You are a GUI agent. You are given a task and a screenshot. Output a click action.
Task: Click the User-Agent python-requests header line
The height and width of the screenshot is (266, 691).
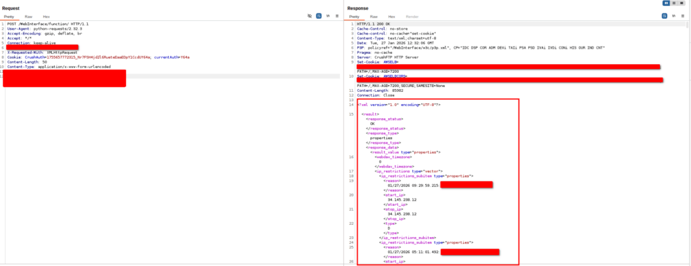pos(45,28)
